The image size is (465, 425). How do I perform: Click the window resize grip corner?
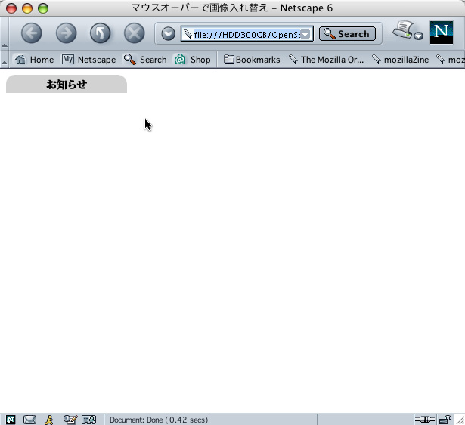point(460,420)
